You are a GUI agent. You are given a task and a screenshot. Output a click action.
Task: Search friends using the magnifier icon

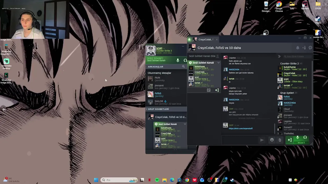(x=183, y=66)
